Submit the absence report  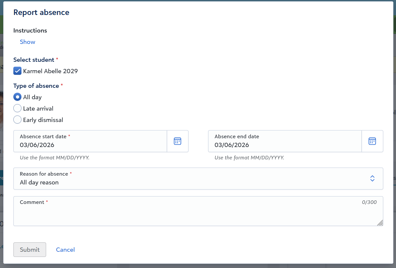(30, 249)
